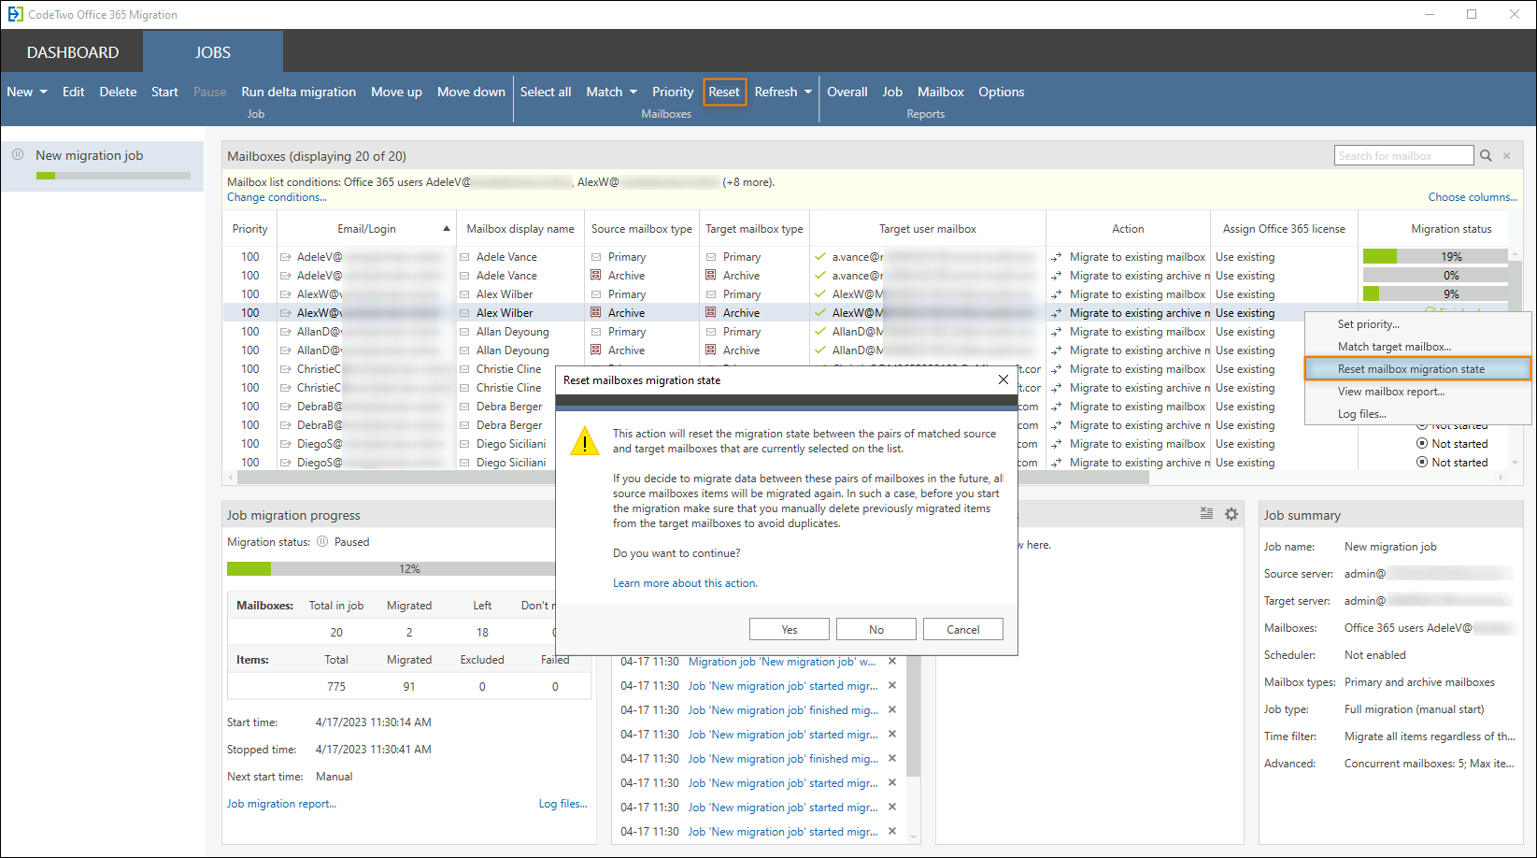The width and height of the screenshot is (1537, 858).
Task: Click Move down in the toolbar
Action: click(471, 92)
